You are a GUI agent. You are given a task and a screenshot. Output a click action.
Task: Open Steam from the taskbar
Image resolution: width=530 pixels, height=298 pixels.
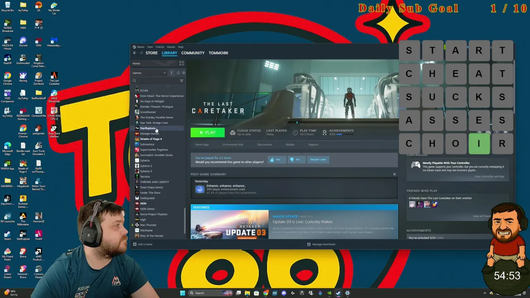coord(338,293)
